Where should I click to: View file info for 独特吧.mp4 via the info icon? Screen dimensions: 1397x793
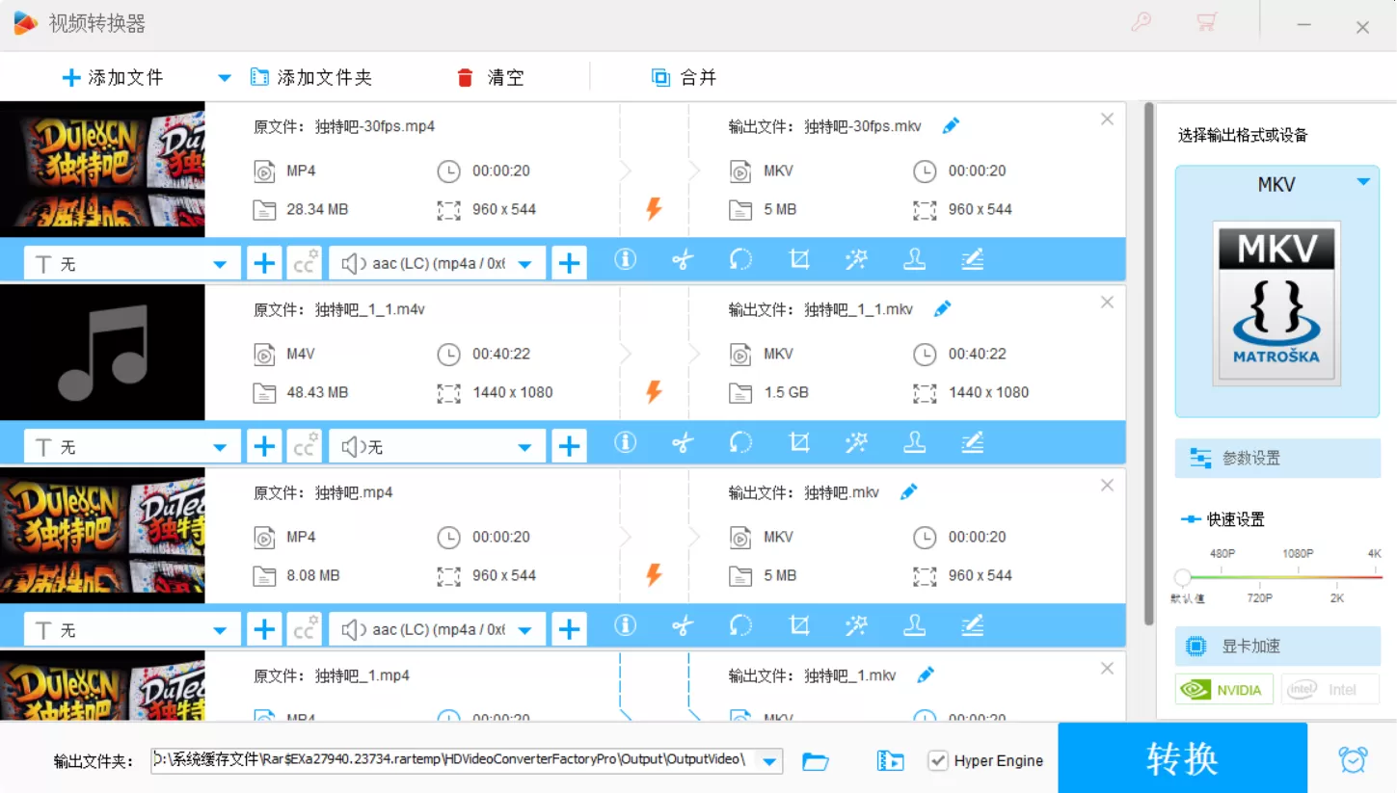coord(625,625)
